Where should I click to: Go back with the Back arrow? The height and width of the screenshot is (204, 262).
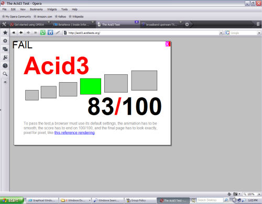[x=21, y=32]
